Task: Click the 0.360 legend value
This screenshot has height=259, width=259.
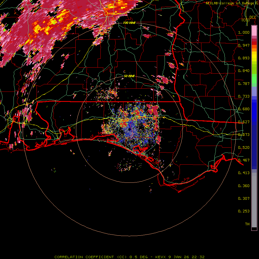Action: pyautogui.click(x=244, y=186)
